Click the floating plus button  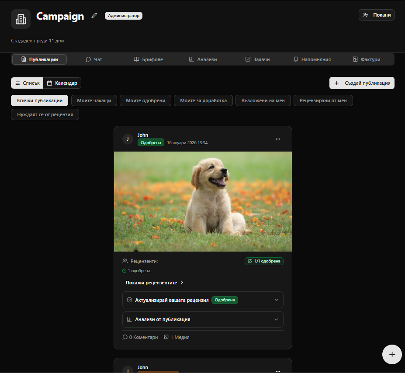(x=392, y=354)
